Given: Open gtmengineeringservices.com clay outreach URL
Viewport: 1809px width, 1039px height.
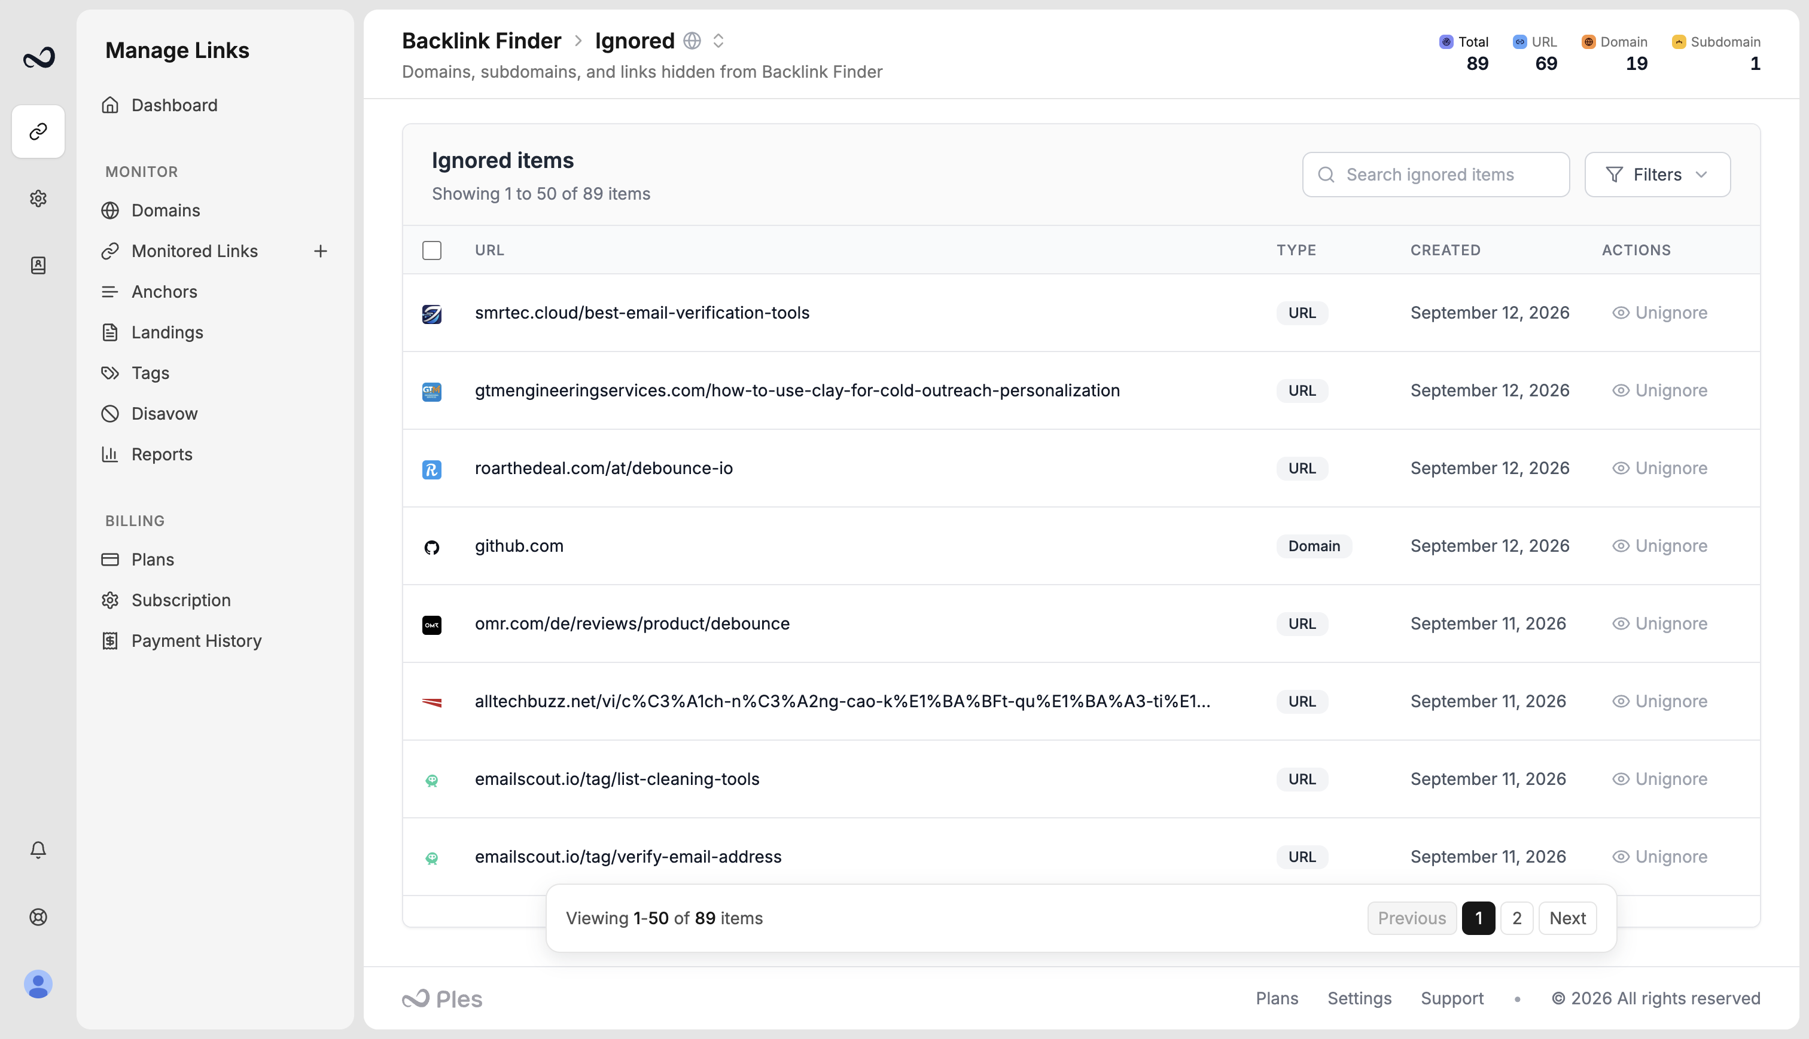Looking at the screenshot, I should [797, 390].
